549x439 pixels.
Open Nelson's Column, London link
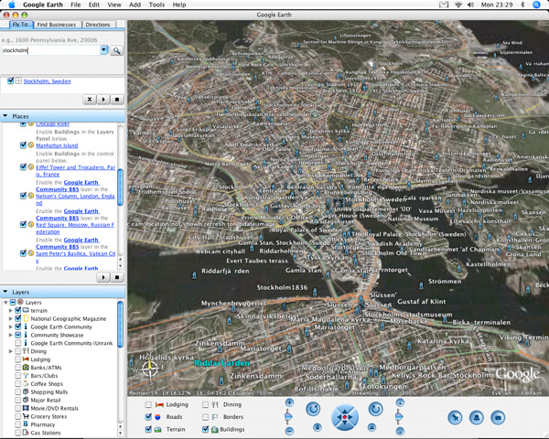coord(75,199)
